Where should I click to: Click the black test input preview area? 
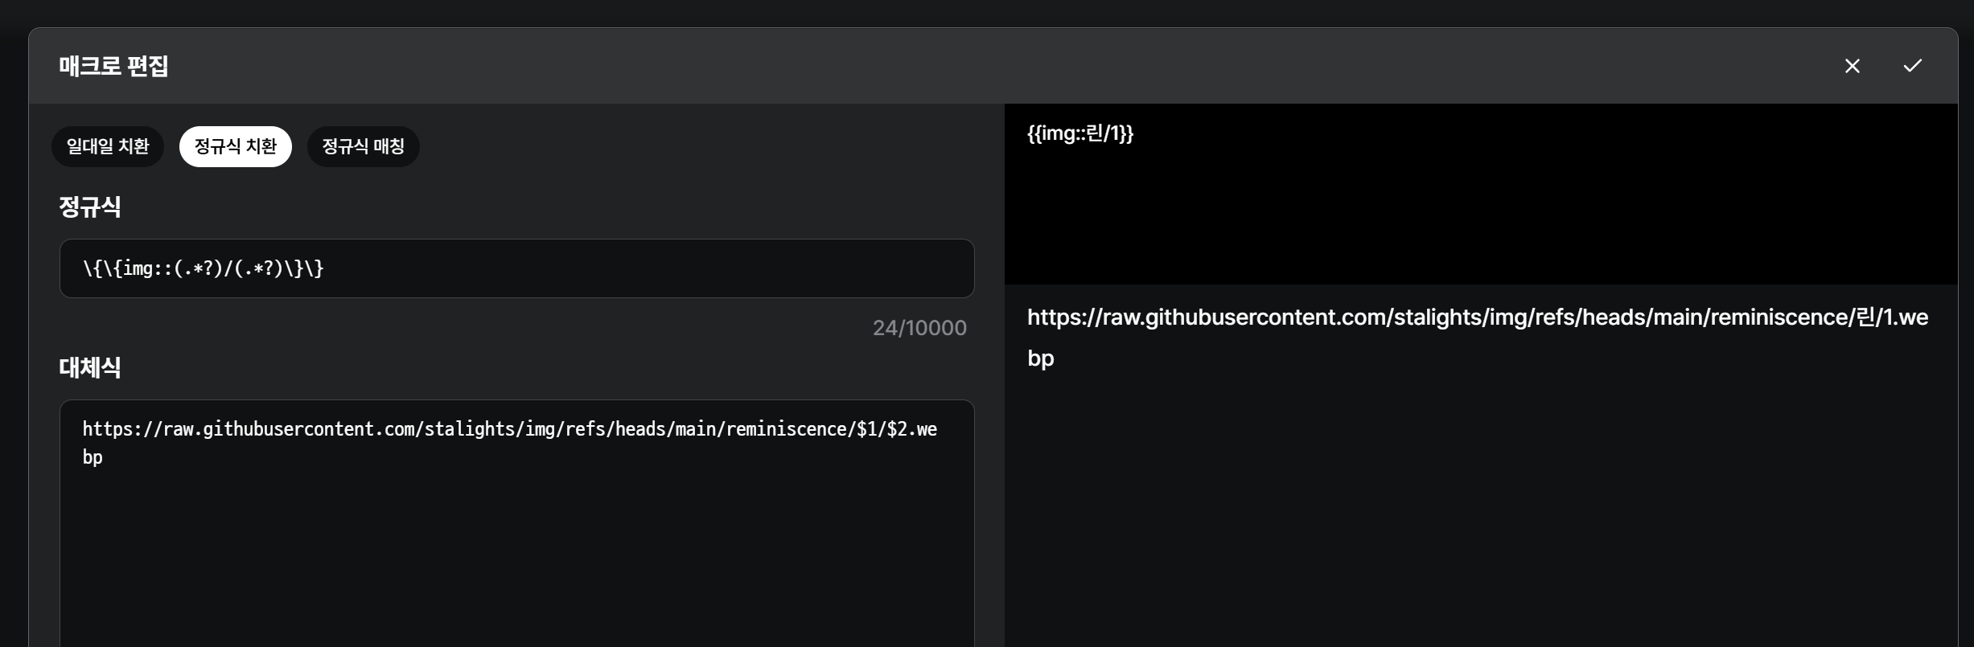tap(1480, 217)
